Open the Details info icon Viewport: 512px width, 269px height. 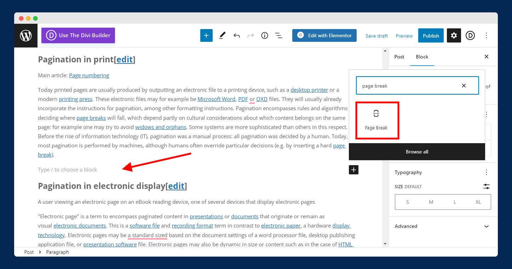265,35
